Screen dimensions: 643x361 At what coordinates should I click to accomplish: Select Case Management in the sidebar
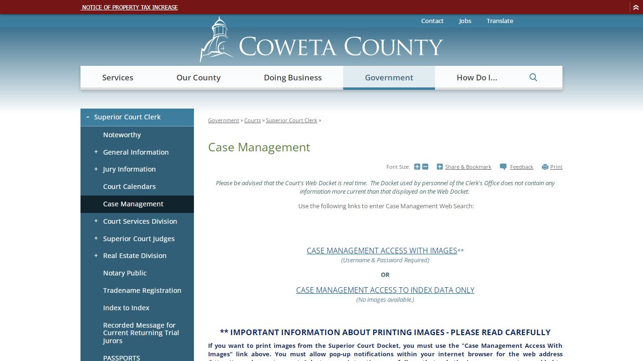[x=133, y=204]
